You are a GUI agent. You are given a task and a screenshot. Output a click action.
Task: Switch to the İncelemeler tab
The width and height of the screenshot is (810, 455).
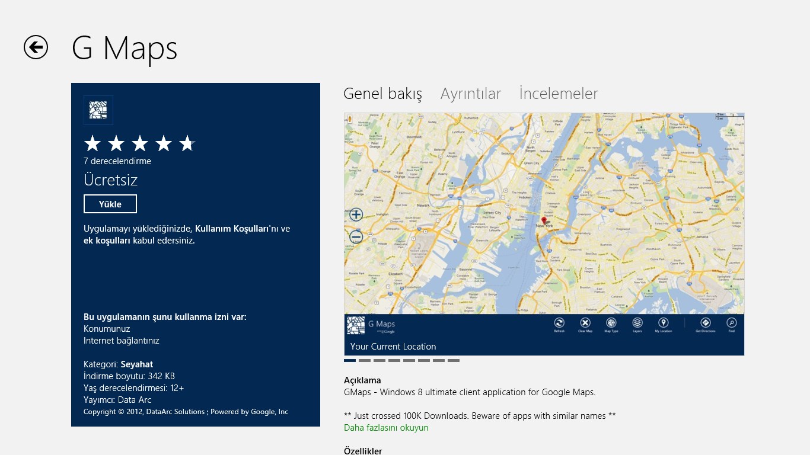click(559, 94)
